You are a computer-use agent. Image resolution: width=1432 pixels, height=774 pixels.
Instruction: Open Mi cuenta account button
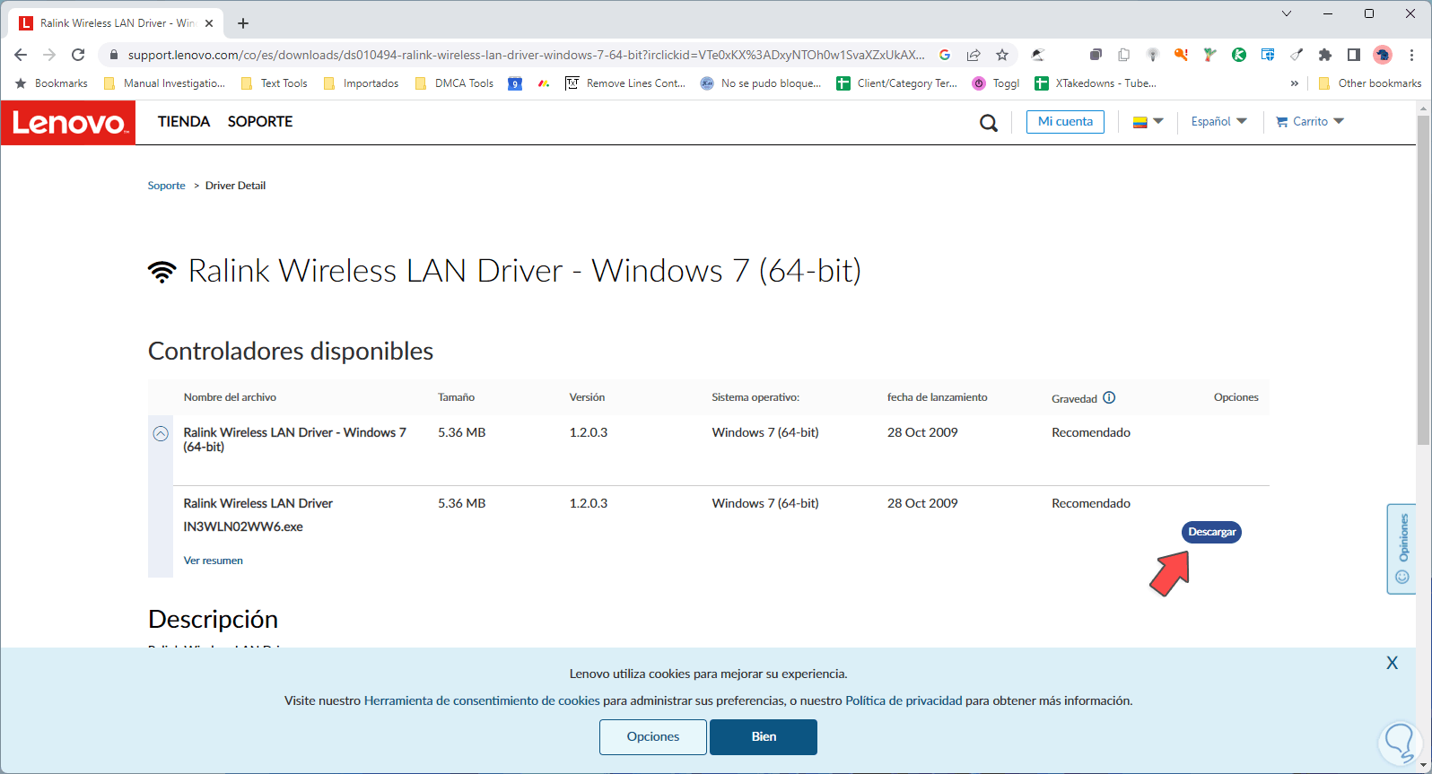[1065, 122]
